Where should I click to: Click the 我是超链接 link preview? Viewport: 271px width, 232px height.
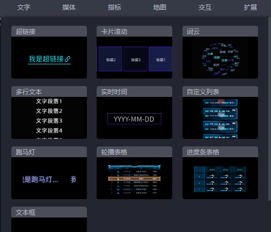click(x=50, y=59)
